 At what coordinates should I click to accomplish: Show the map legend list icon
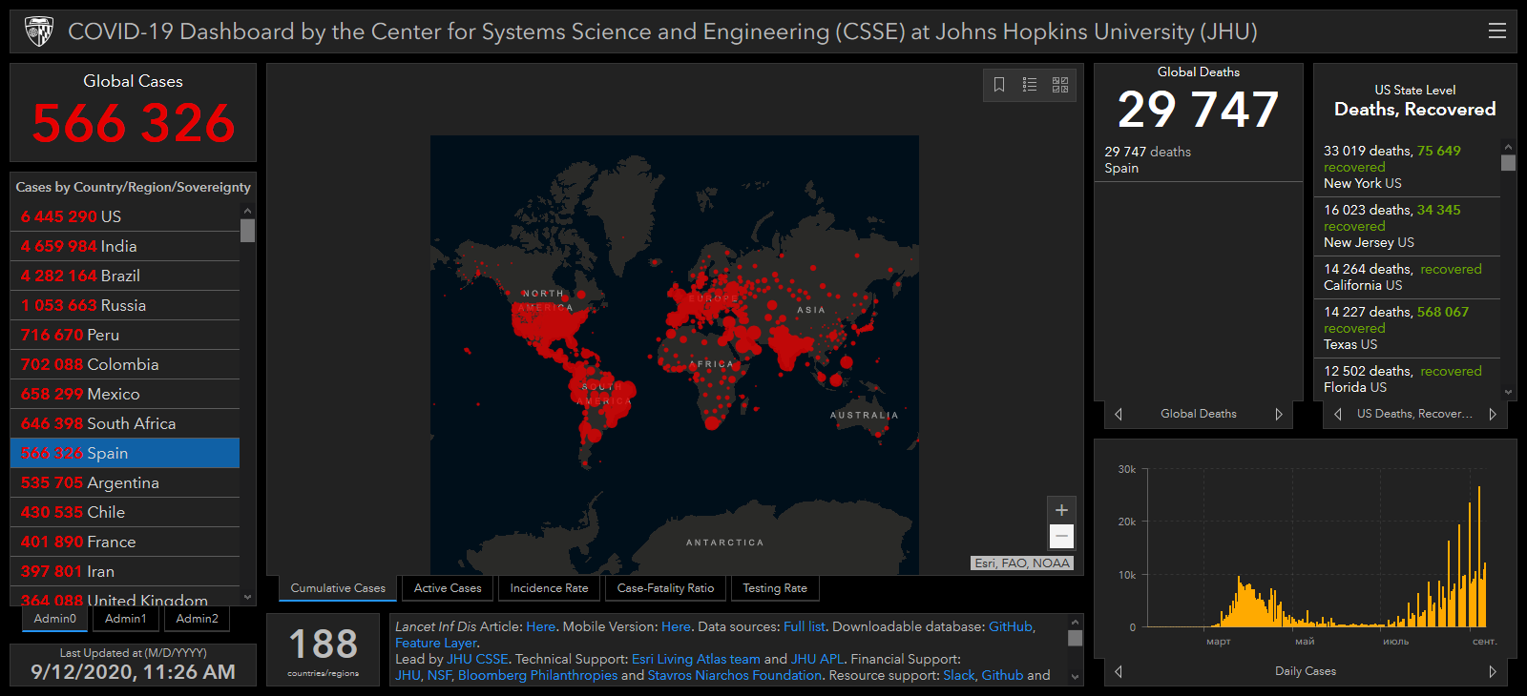[1030, 85]
